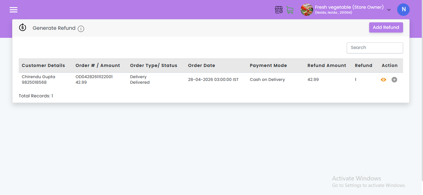The height and width of the screenshot is (195, 423).
Task: Click the Cash on Delivery cell
Action: tap(267, 80)
